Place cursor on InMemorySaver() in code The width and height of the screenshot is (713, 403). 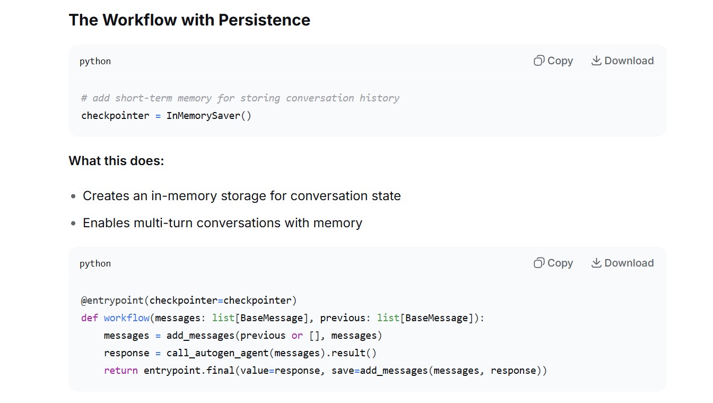[209, 116]
